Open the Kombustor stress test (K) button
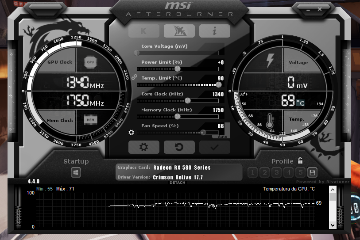Viewport: 360px width, 240px height. (144, 31)
